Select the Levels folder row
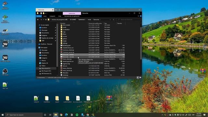 tap(92, 27)
